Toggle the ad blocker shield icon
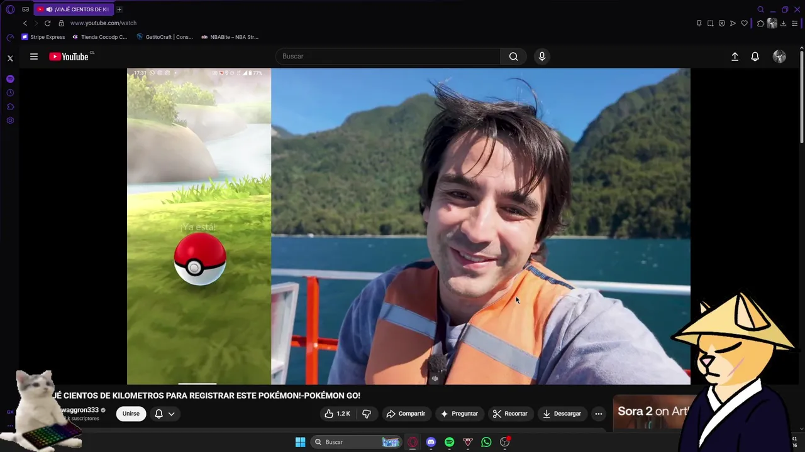 coord(721,23)
